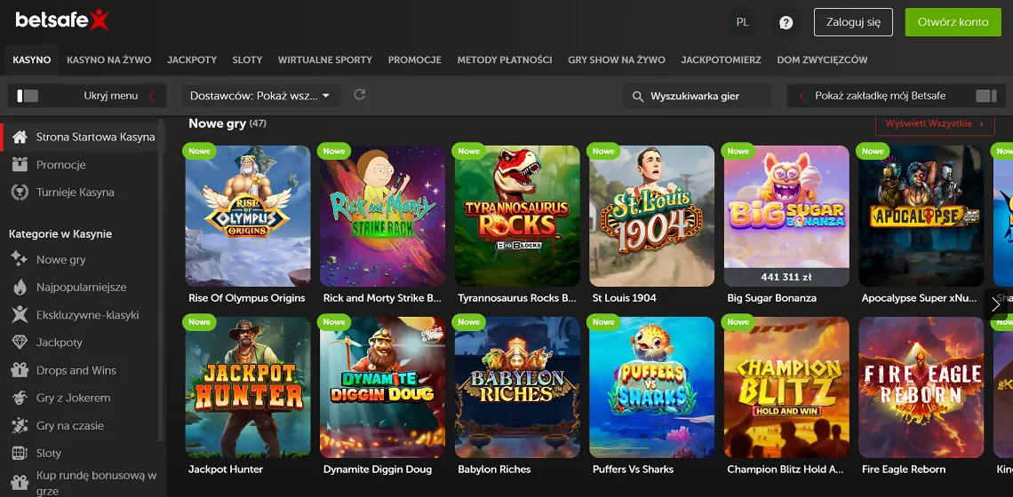The width and height of the screenshot is (1013, 497).
Task: Click the Zaloguj się button
Action: pos(853,22)
